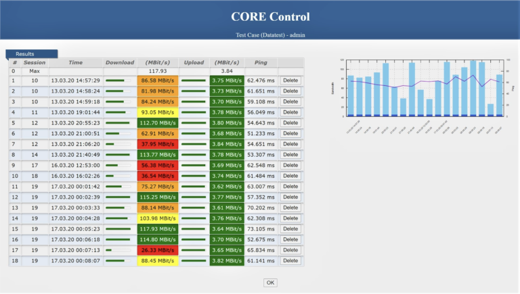Select red 36.54 MBit/s cell
The width and height of the screenshot is (520, 294).
coord(158,176)
